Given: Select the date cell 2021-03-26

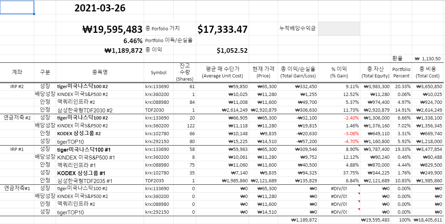Looking at the screenshot, I should pos(100,8).
